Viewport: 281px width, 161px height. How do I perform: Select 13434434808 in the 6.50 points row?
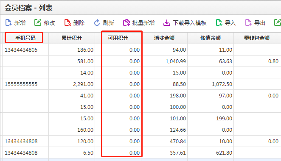21,153
